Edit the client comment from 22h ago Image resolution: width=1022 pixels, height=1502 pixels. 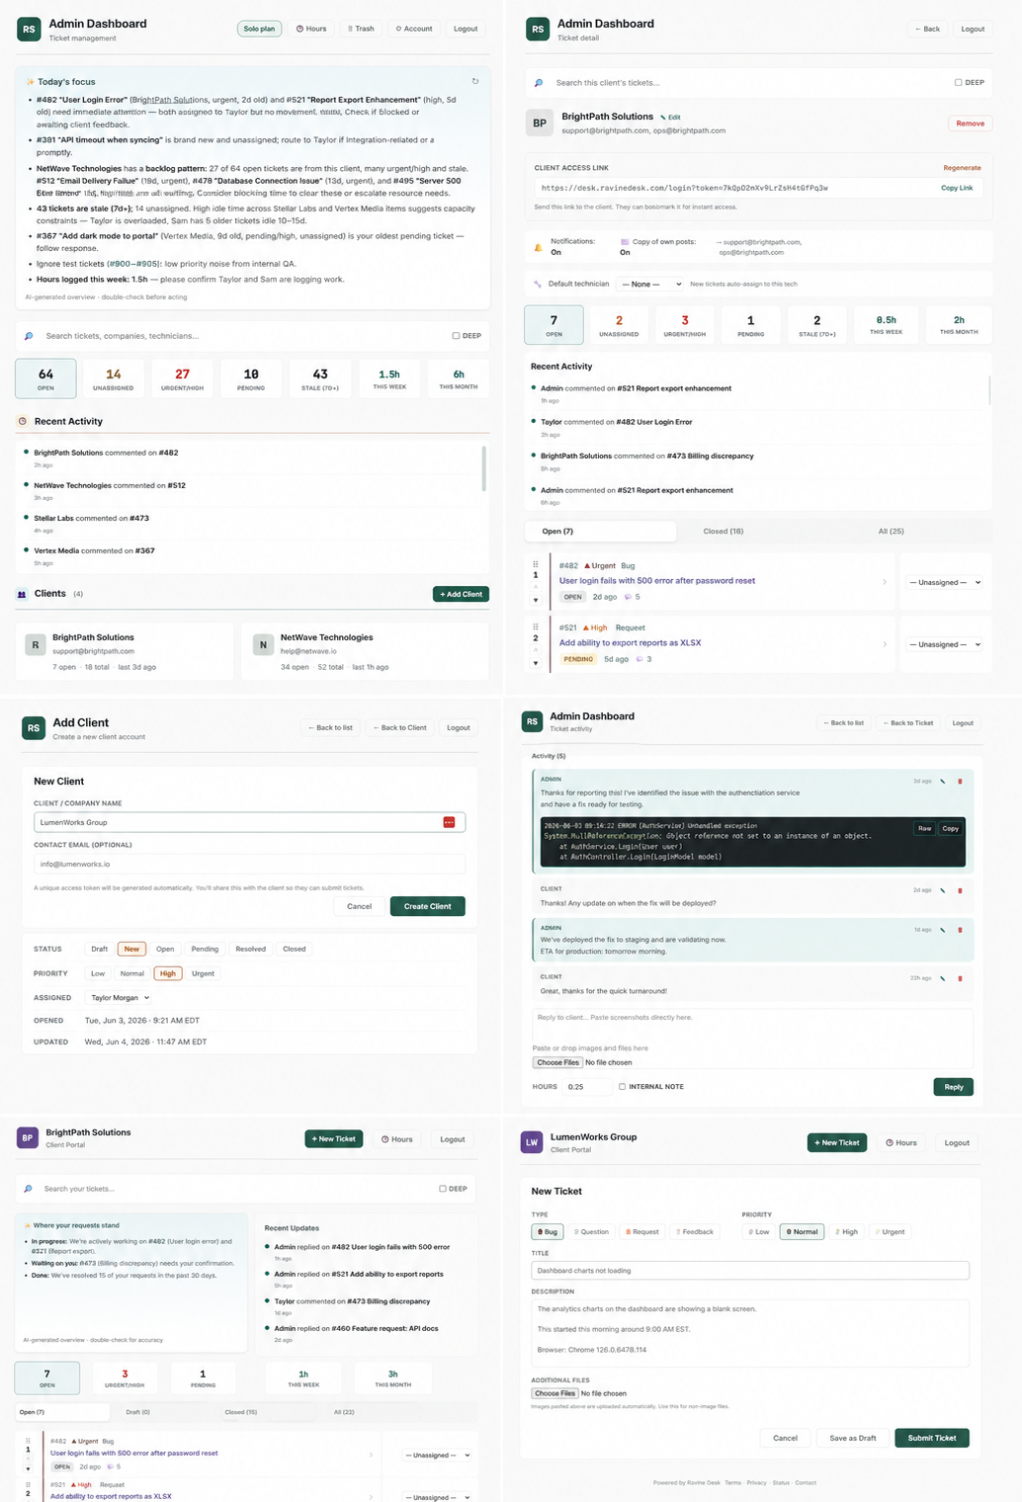point(942,978)
